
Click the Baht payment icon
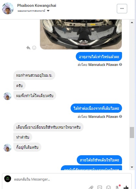pos(117,187)
